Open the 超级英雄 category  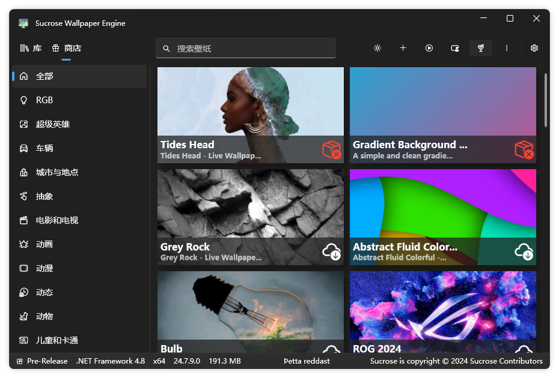pyautogui.click(x=79, y=124)
